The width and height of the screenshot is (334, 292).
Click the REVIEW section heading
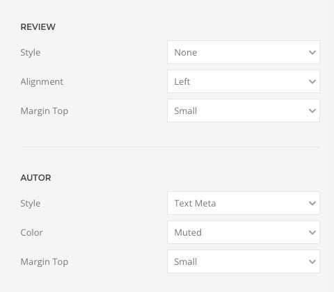pyautogui.click(x=38, y=27)
